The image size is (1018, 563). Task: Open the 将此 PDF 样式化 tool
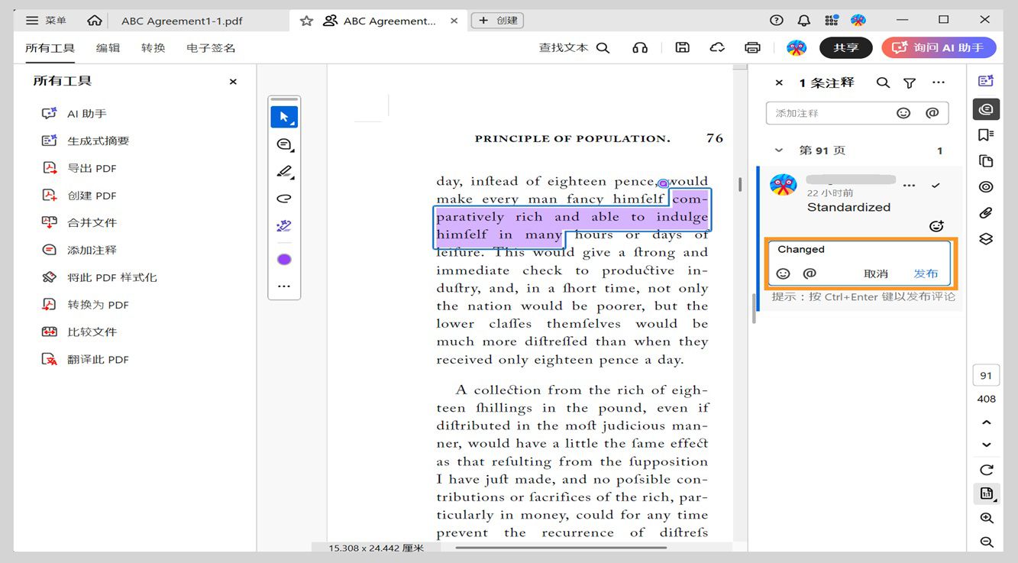point(99,277)
